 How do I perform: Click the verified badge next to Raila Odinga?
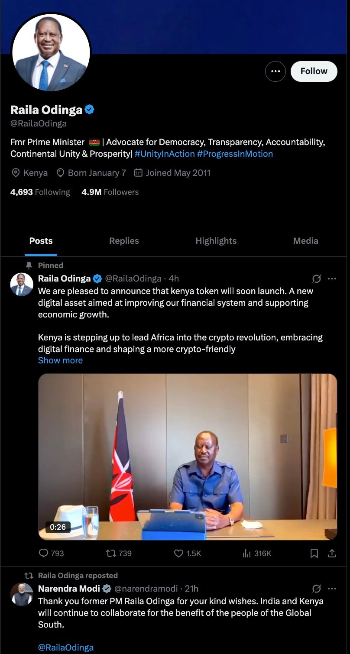click(x=88, y=110)
